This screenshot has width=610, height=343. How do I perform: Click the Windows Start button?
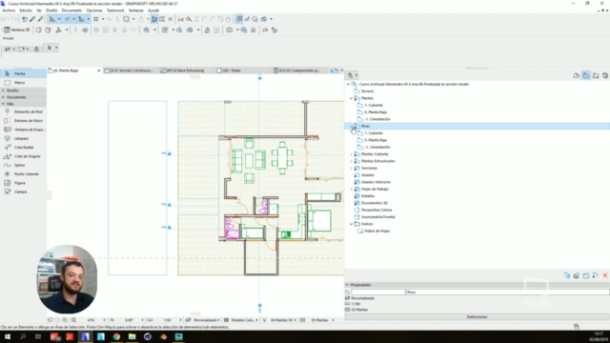[x=8, y=336]
